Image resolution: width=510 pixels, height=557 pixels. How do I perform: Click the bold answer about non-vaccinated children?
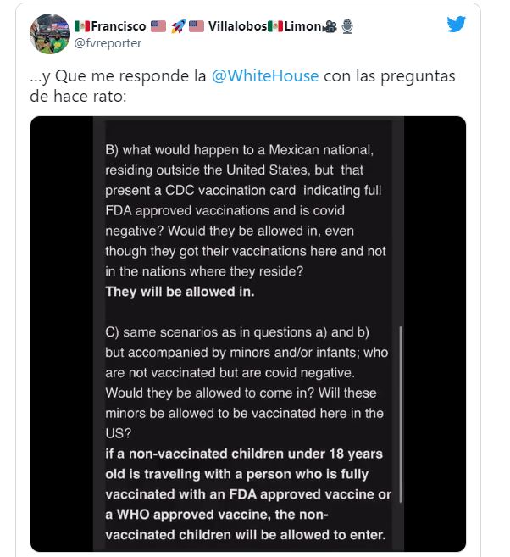247,494
